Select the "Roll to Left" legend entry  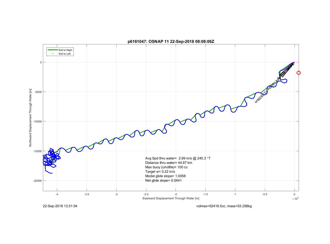65,54
